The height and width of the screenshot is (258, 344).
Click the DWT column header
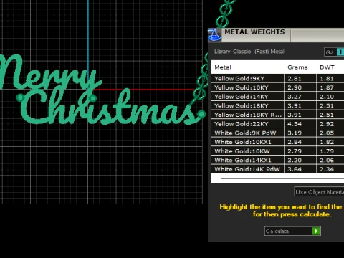click(x=327, y=67)
